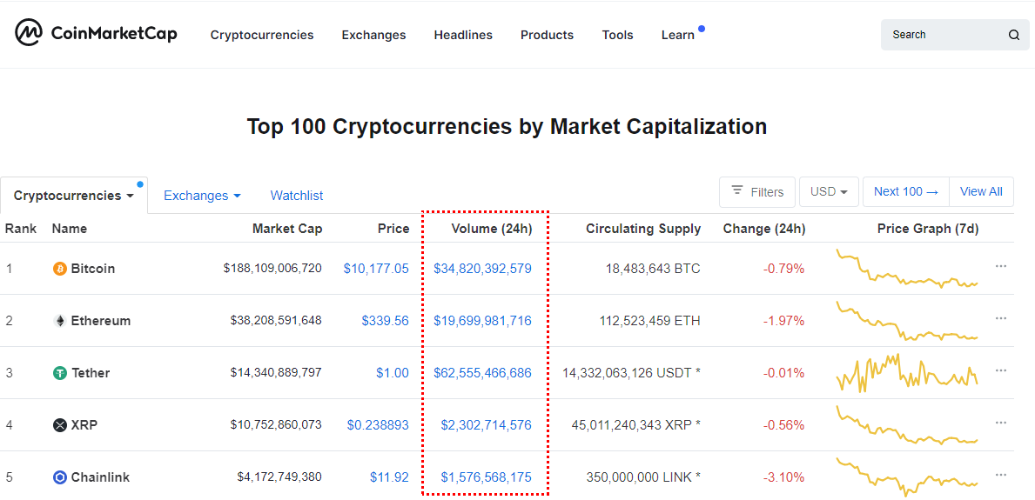Click the Bitcoin coin icon

pyautogui.click(x=60, y=269)
